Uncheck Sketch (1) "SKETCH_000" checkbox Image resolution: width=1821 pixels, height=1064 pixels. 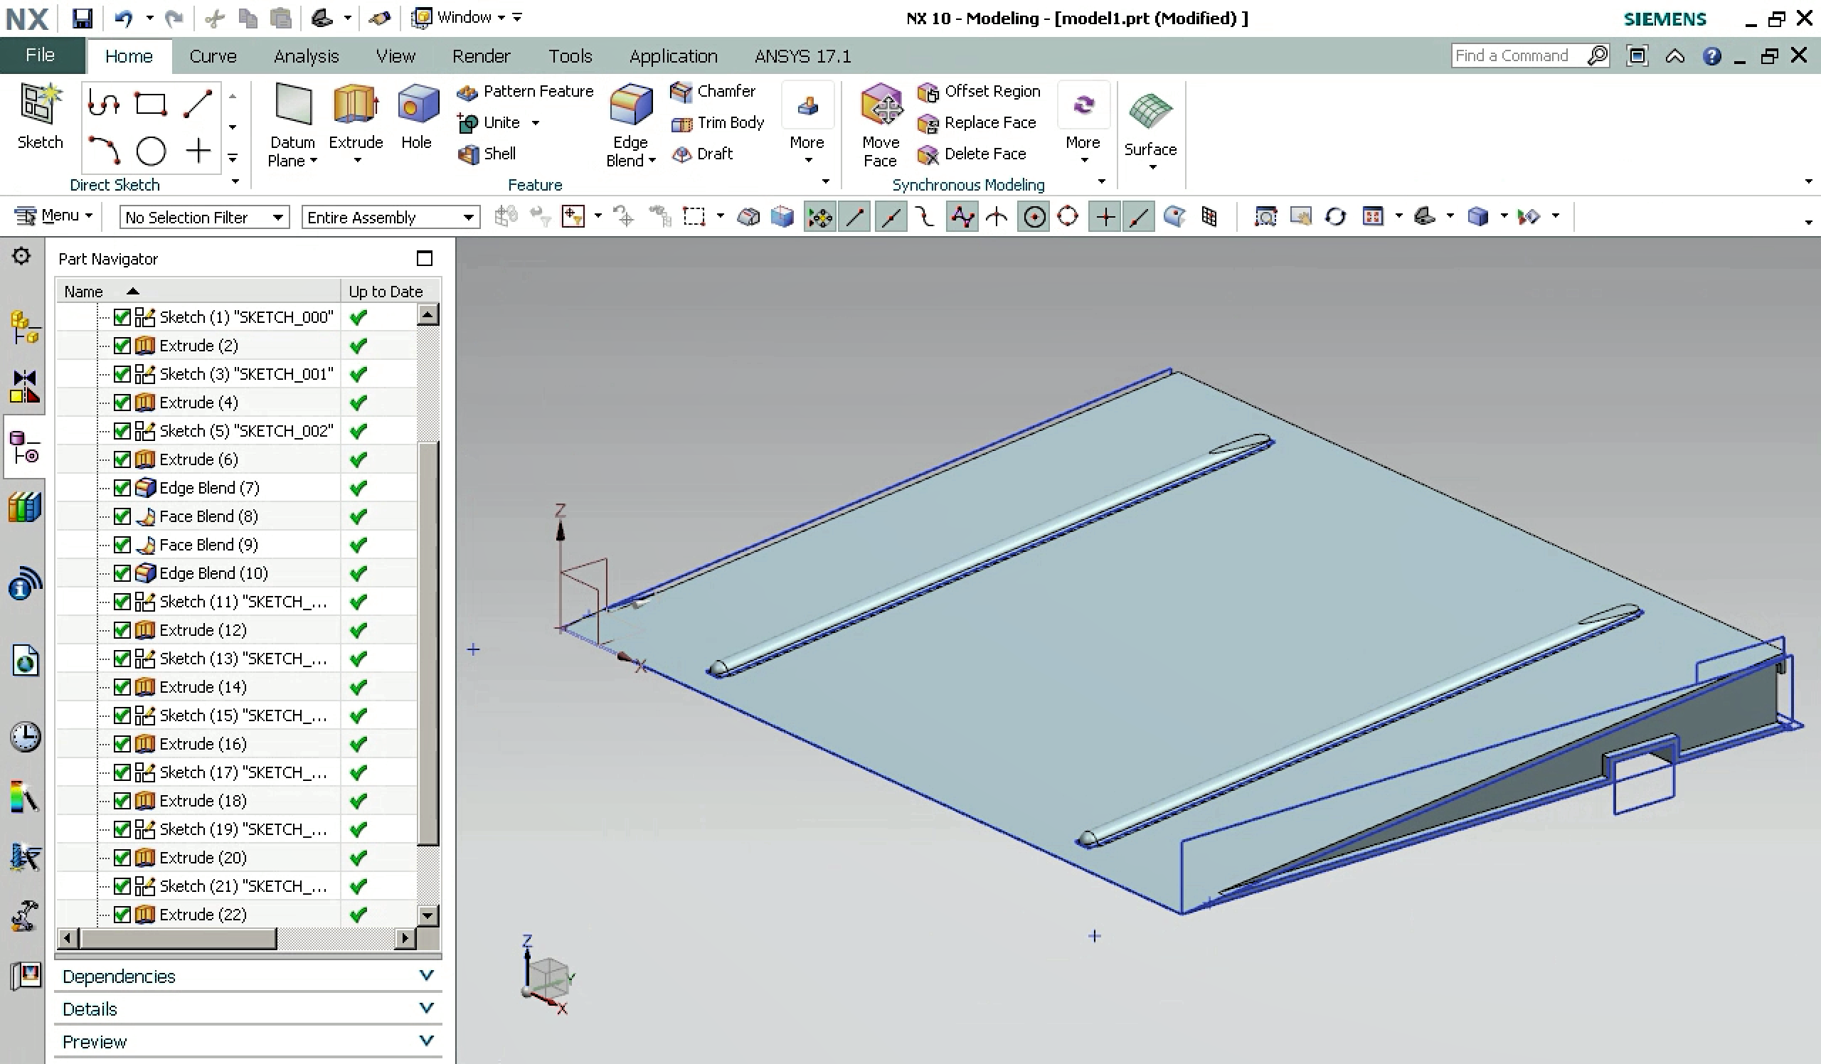(x=122, y=317)
